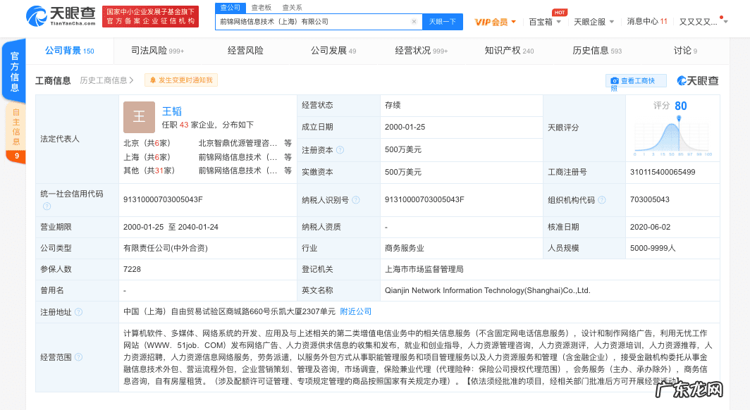Click the question mark icon beside 注册资本
This screenshot has height=410, width=750.
(340, 150)
